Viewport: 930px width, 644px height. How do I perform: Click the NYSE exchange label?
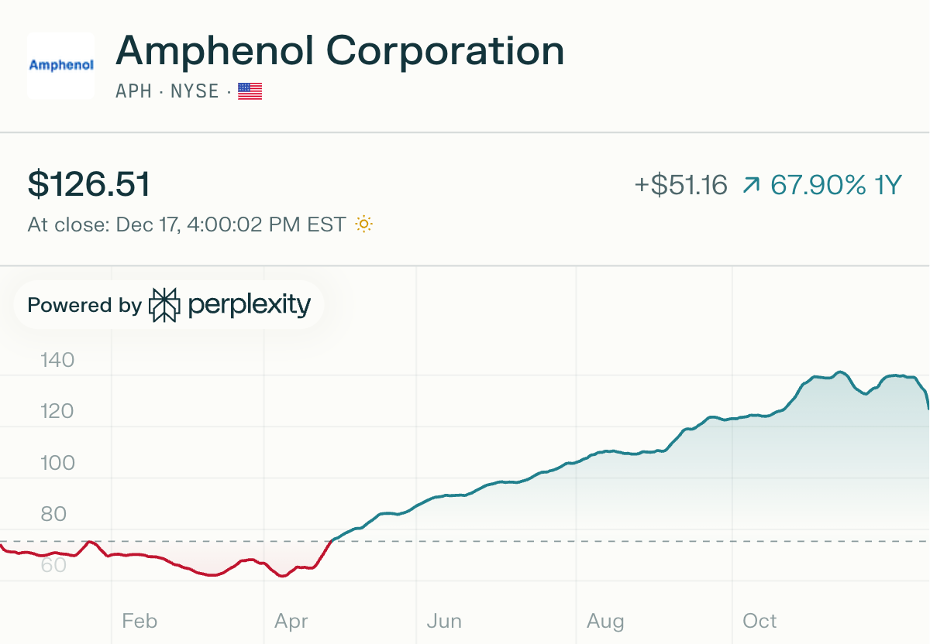point(194,91)
